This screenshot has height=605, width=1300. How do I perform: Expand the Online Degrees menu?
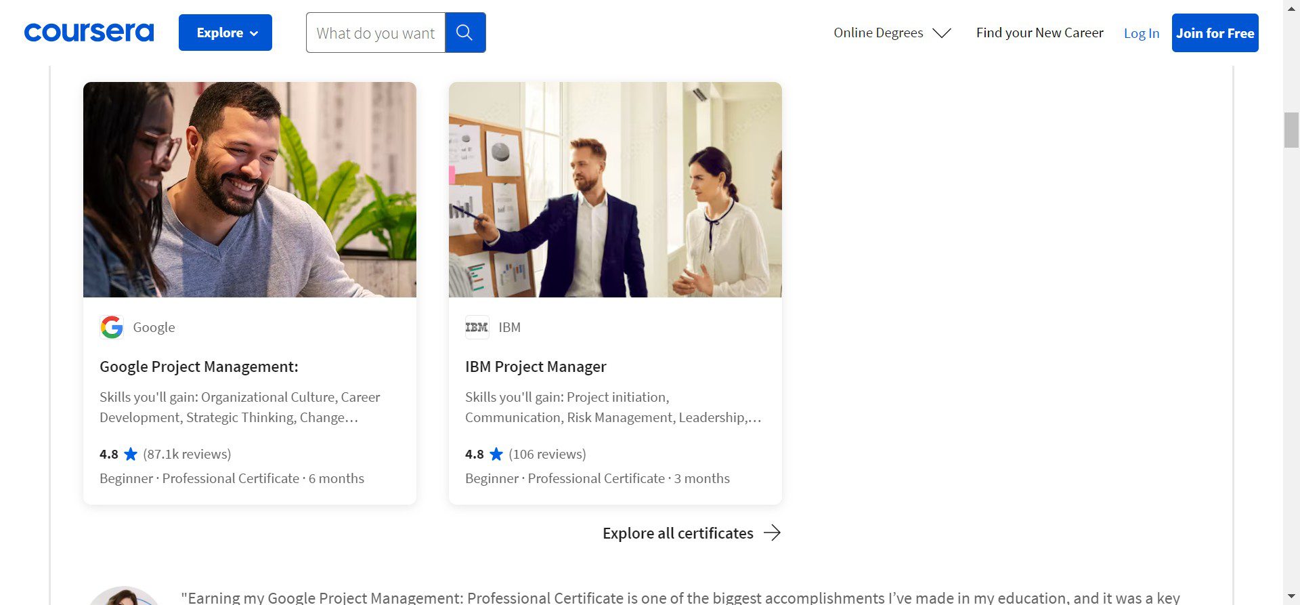(878, 33)
